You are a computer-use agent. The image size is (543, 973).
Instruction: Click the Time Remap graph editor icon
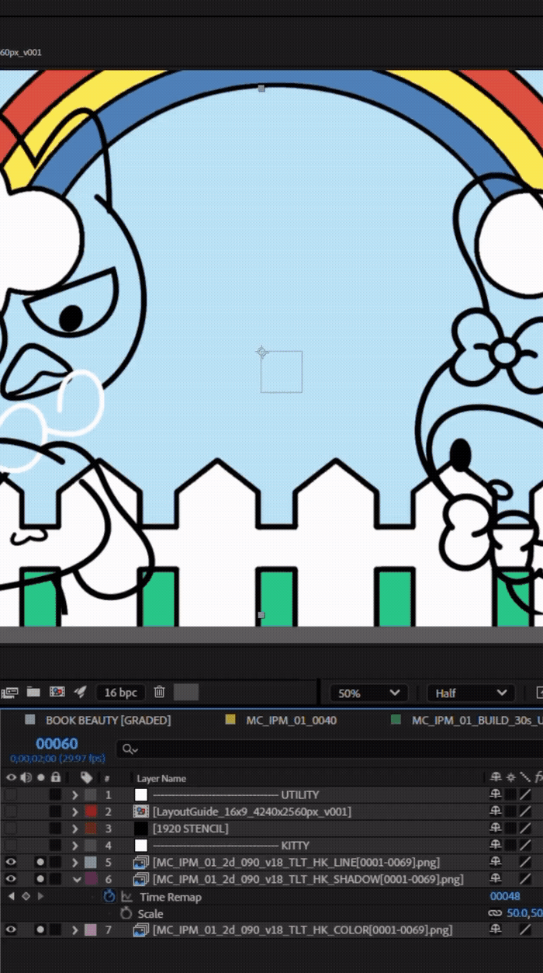126,896
